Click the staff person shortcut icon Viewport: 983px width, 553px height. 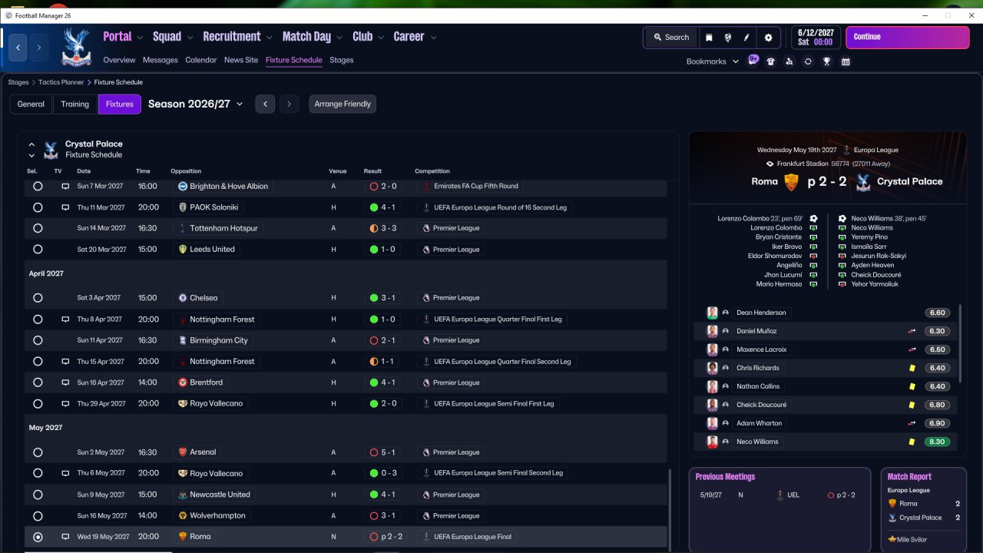(789, 61)
